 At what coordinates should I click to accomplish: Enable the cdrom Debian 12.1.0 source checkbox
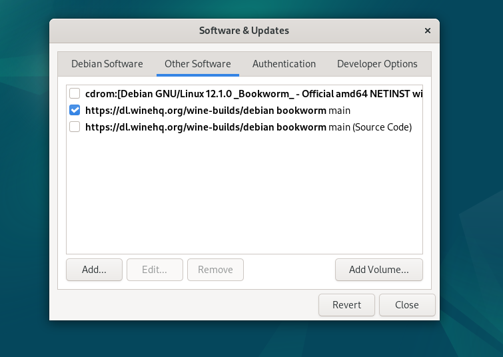75,93
